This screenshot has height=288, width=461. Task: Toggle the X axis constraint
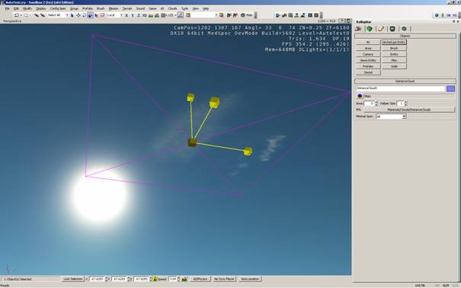click(x=126, y=15)
